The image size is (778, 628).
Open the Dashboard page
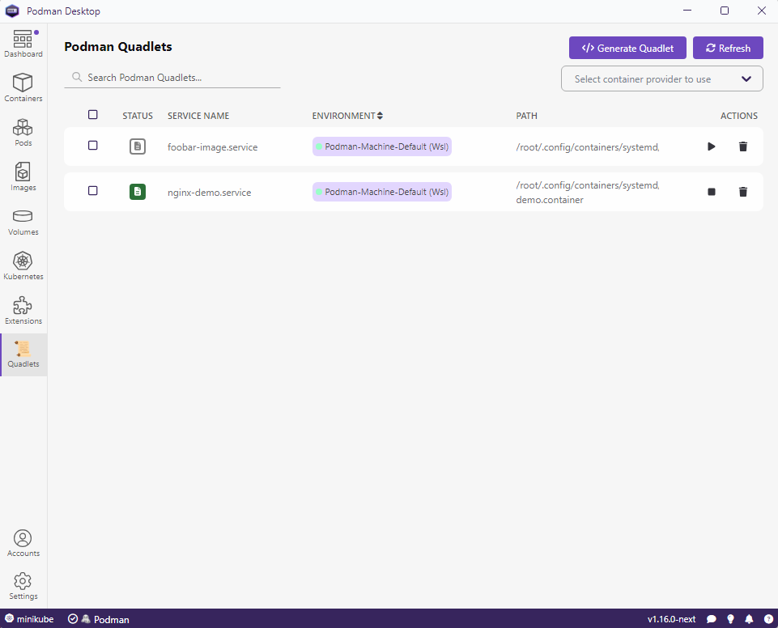23,44
